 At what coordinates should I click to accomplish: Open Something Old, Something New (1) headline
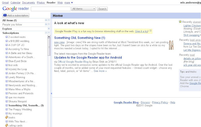[79, 38]
